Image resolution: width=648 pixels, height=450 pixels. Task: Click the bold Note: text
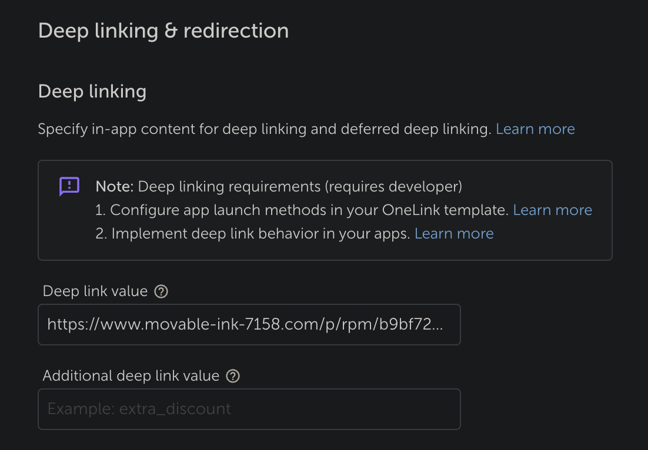pos(115,187)
